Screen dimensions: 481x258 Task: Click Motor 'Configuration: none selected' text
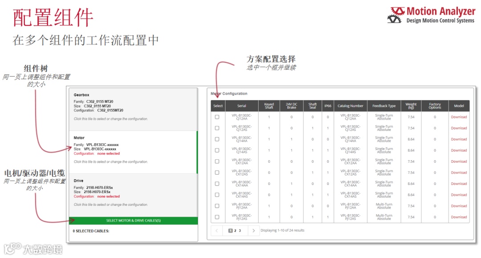pos(97,153)
